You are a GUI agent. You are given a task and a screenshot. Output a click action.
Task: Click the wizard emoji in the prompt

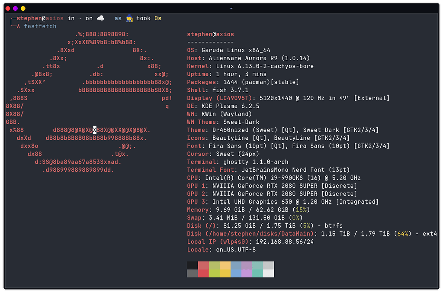click(x=129, y=18)
